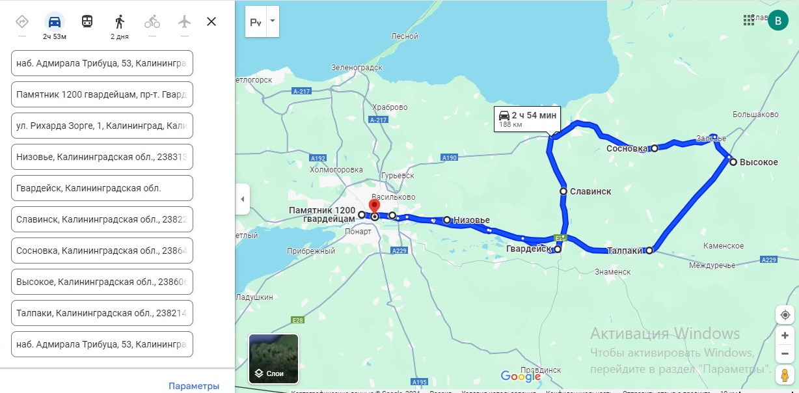Open the Google apps grid

(749, 20)
